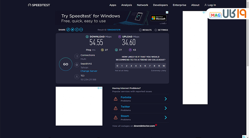The image size is (249, 138).
Task: Click the Results checkmark icon
Action: pos(140,30)
